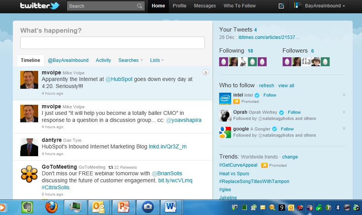
Task: Open BayAreaInbound account dropdown
Action: point(325,6)
